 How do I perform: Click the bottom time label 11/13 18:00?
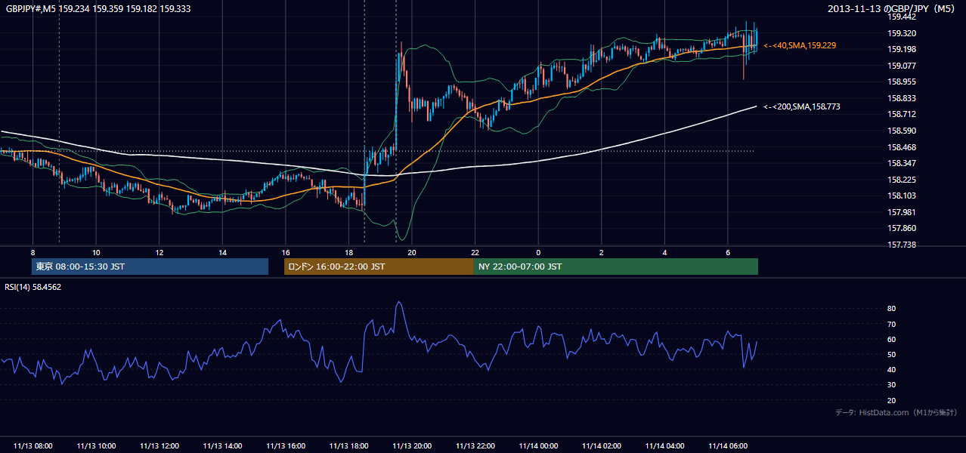(x=348, y=446)
